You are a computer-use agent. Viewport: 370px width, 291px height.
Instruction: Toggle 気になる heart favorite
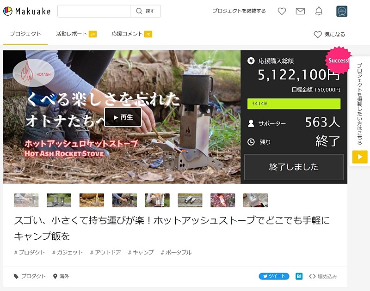point(329,34)
